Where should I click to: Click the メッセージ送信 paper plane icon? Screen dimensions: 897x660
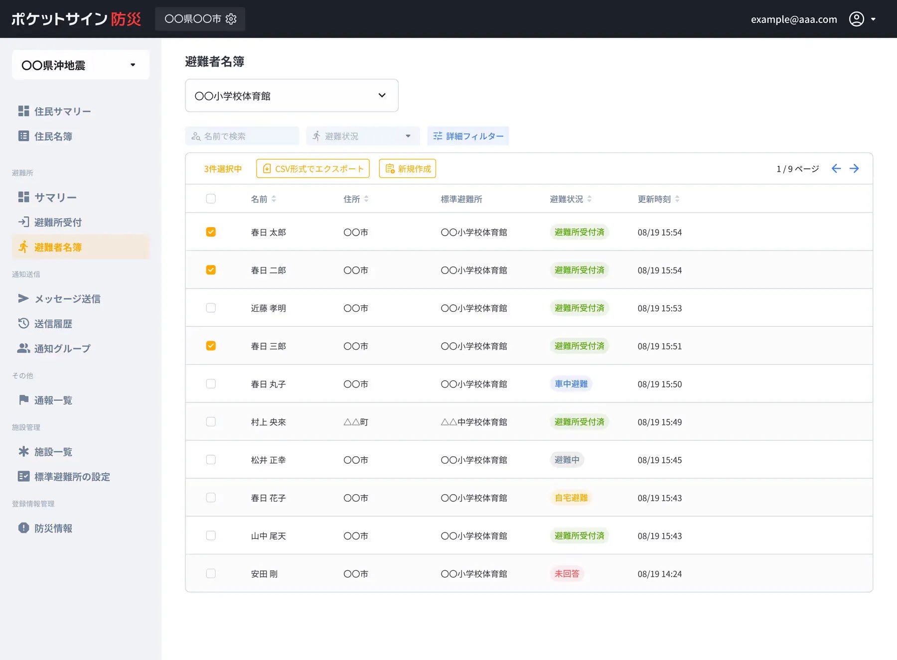tap(23, 298)
